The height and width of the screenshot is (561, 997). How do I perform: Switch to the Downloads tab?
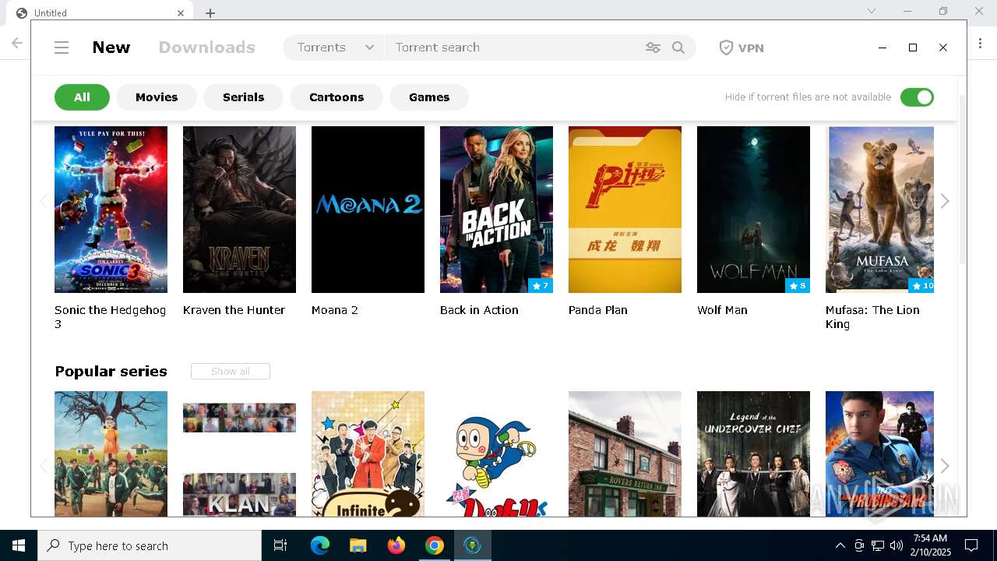(x=206, y=48)
